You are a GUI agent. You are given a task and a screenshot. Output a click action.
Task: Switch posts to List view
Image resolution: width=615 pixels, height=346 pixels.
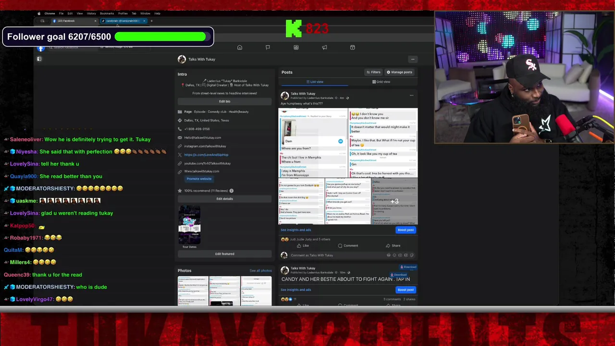[x=315, y=82]
